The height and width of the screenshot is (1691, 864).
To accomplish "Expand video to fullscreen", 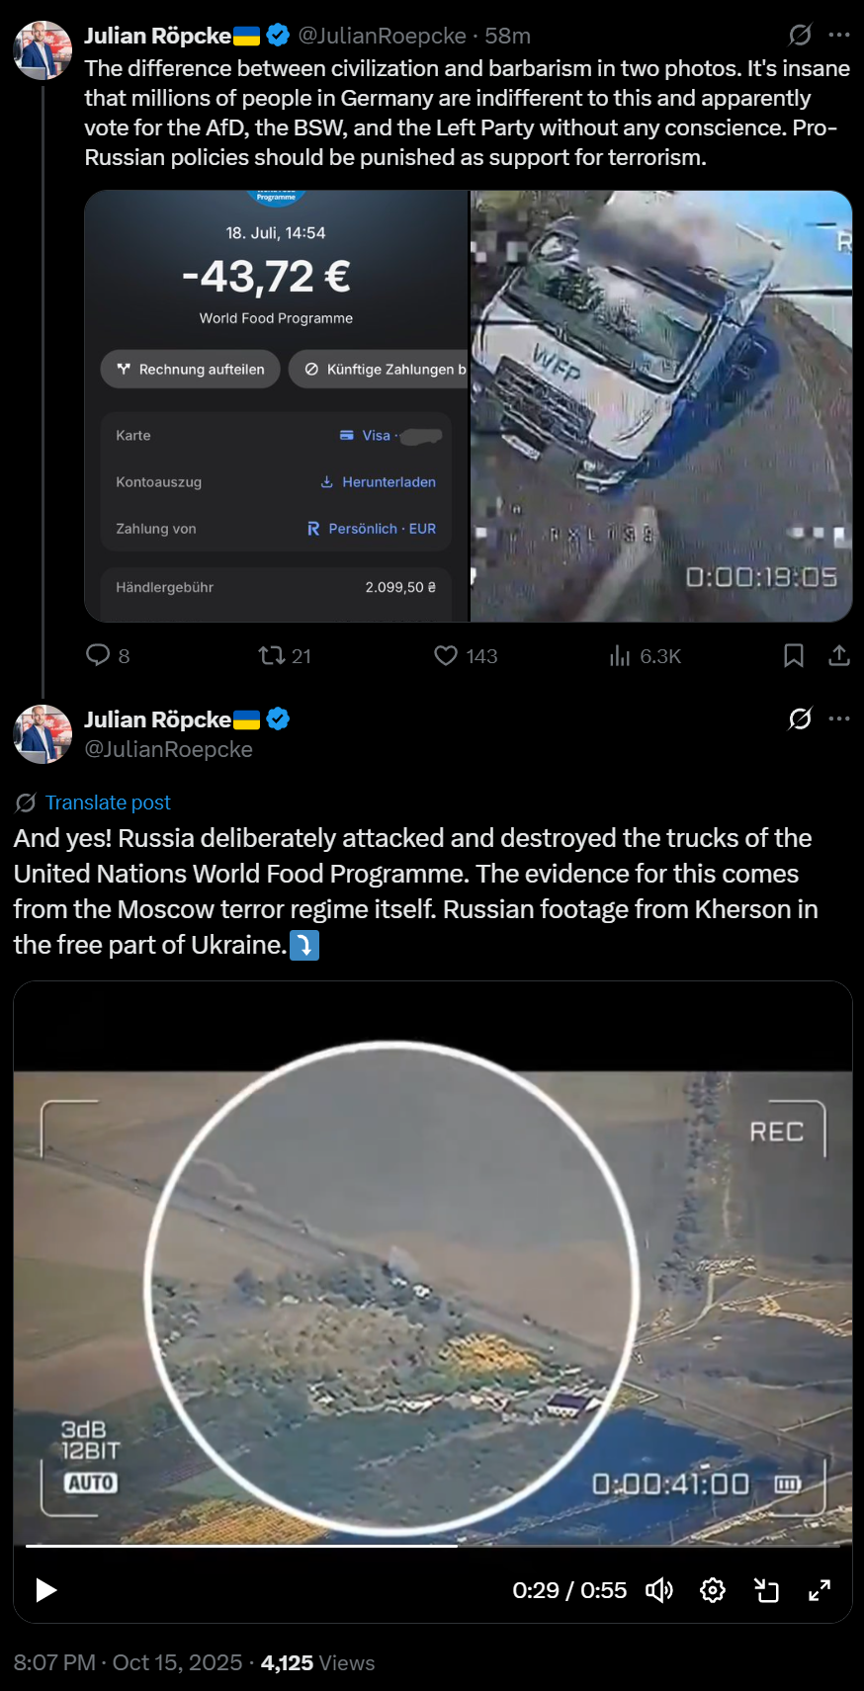I will click(x=820, y=1589).
